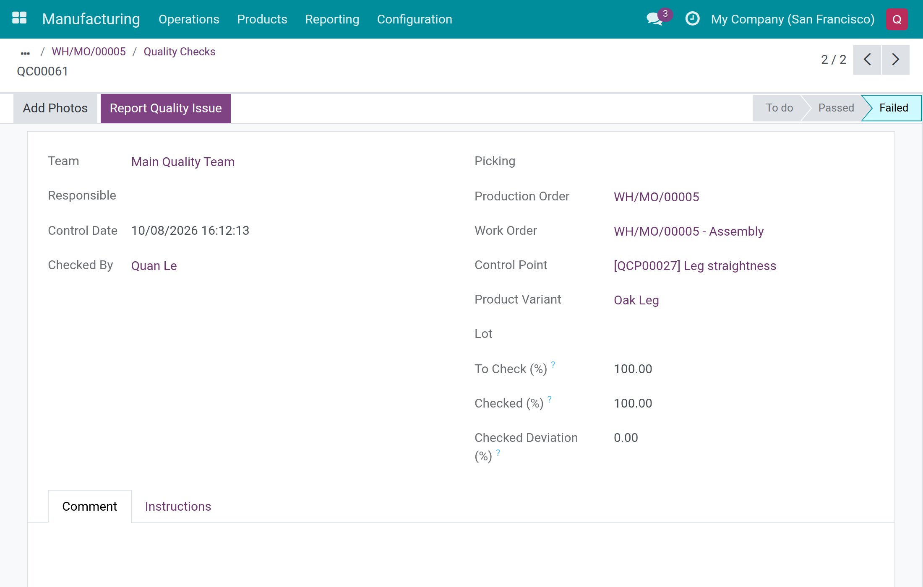923x587 pixels.
Task: Open the Operations menu
Action: pyautogui.click(x=189, y=19)
